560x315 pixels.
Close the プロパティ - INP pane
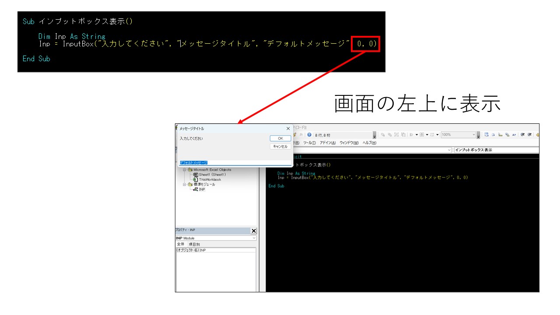click(254, 231)
